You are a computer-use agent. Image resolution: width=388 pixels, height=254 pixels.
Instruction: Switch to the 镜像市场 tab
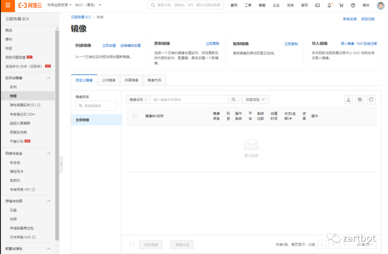click(x=154, y=80)
